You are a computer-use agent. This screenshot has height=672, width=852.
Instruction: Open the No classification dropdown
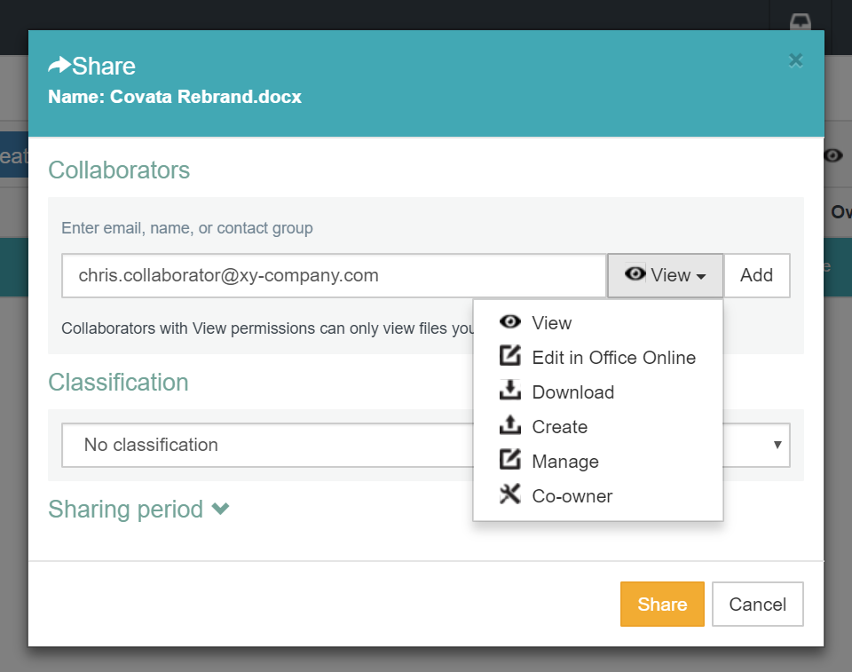pos(426,446)
